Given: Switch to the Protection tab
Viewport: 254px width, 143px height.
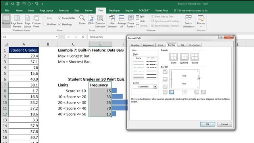Looking at the screenshot, I should 194,45.
